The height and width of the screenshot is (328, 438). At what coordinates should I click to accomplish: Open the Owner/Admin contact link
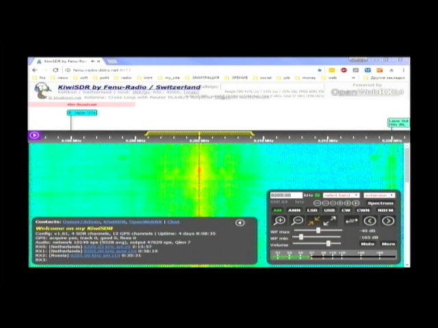(x=81, y=222)
